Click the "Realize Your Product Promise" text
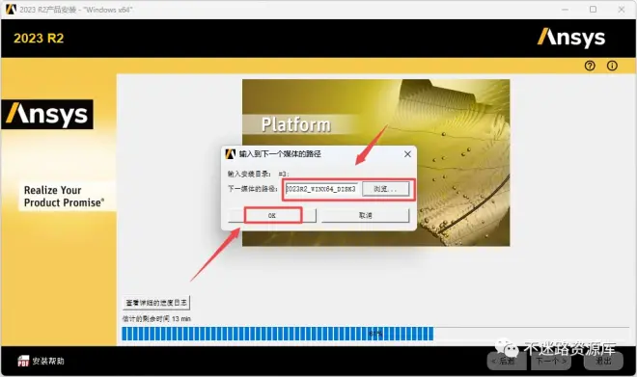This screenshot has width=637, height=377. 65,197
